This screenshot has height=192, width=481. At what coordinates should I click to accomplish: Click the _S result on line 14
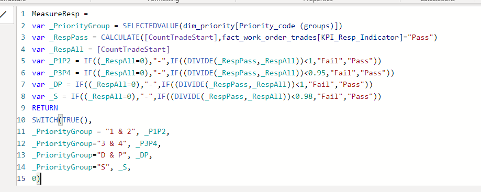(x=122, y=167)
